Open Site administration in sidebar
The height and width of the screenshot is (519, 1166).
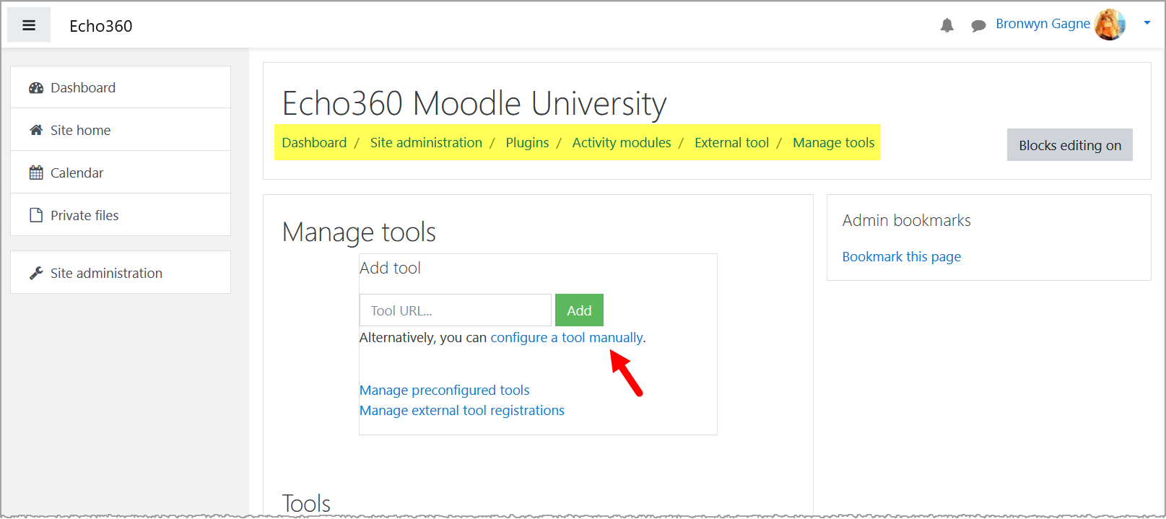(121, 272)
